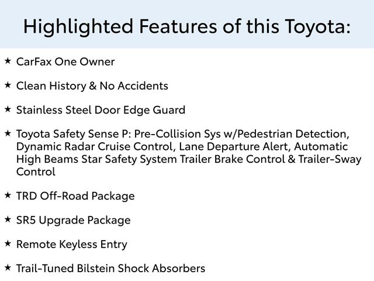Screen dimensions: 374x281
Task: Click the star next to Toyota Safety Sense P
Action: 7,133
